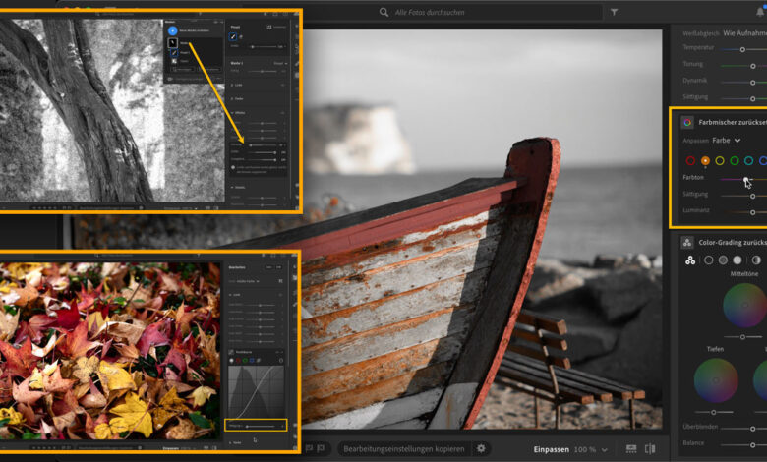Click the Farbton slider handle
The image size is (767, 462).
[x=746, y=180]
